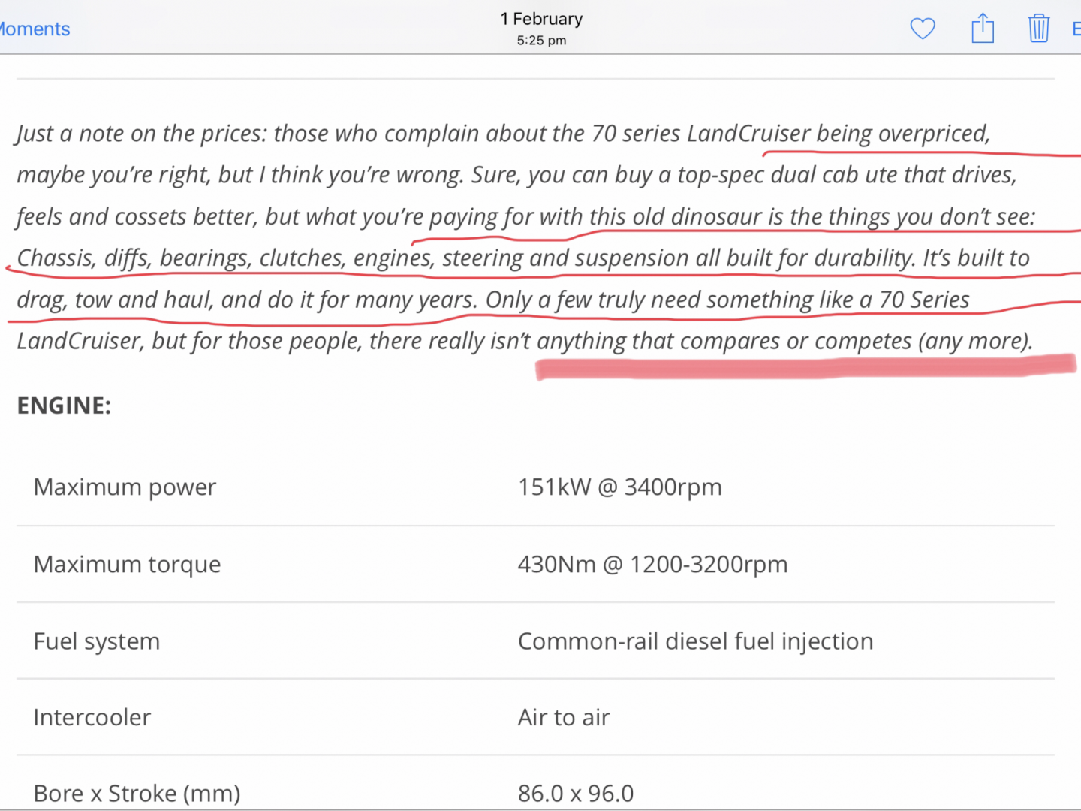
Task: Tap the partially visible Edit button
Action: [1076, 29]
